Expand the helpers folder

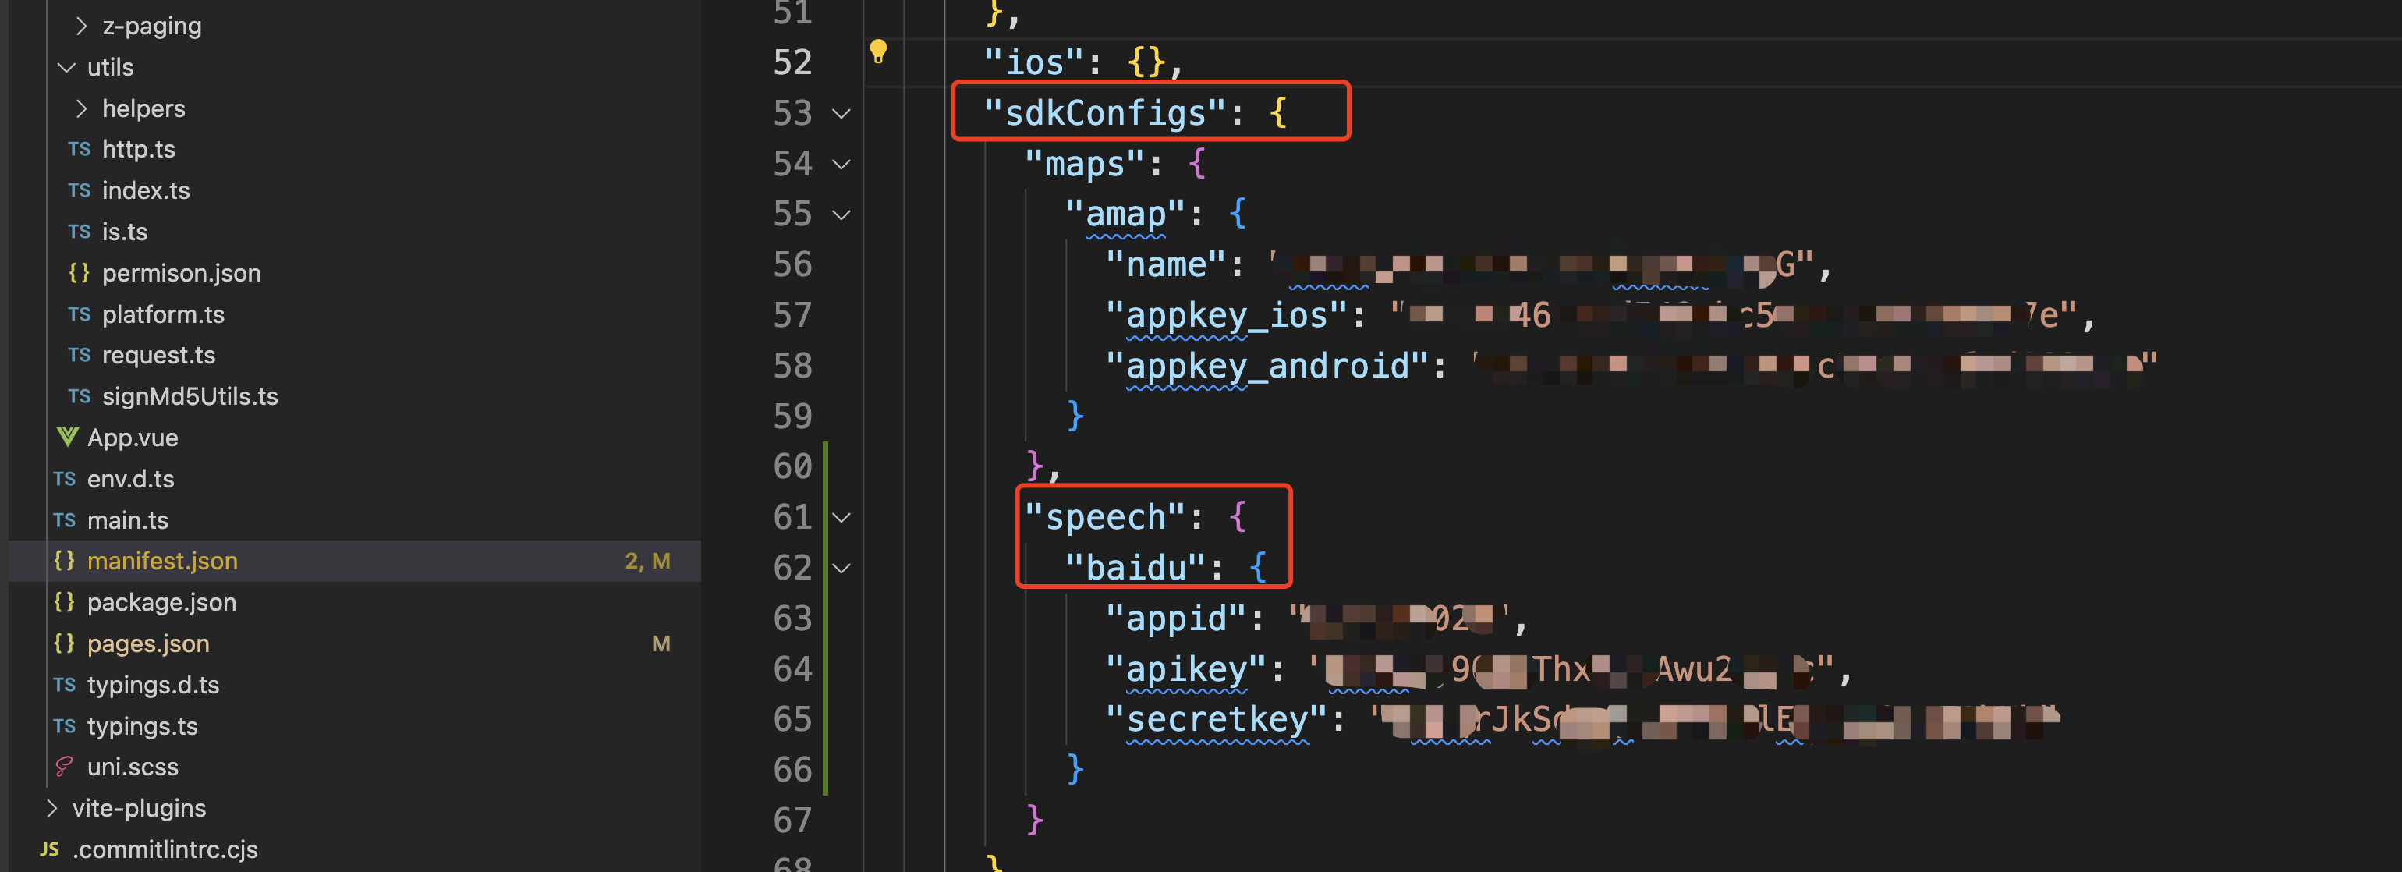[x=81, y=108]
